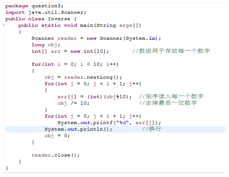The height and width of the screenshot is (177, 229).
Task: Click the obj = 0 reset statement
Action: [x=57, y=136]
